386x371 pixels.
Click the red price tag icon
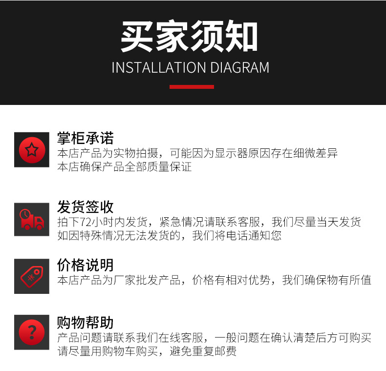[x=32, y=276]
